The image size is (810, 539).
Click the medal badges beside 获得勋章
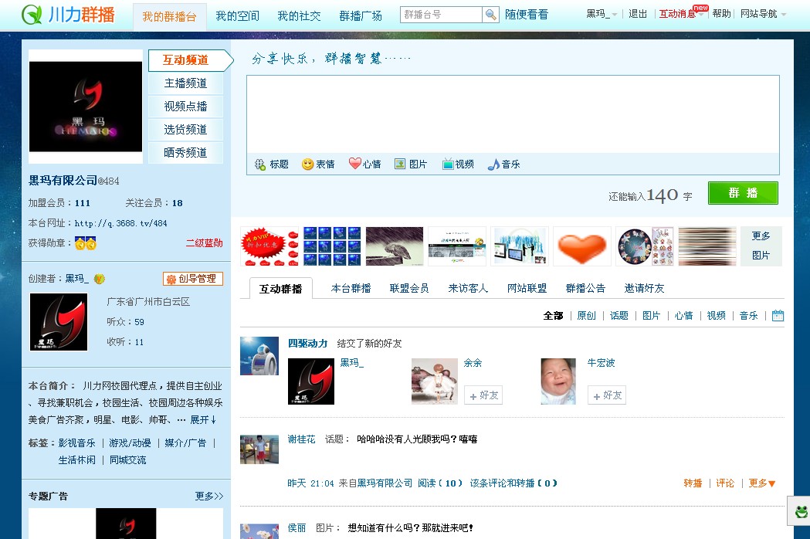click(x=85, y=244)
